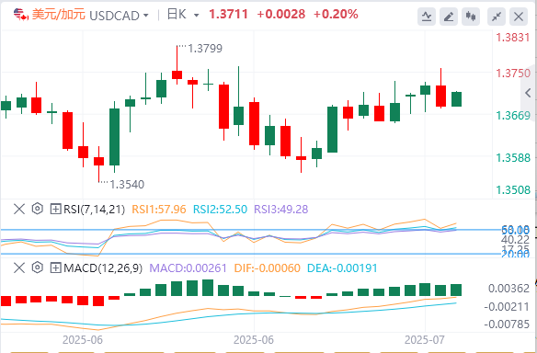The image size is (537, 353).
Task: Click the +0.20% change percentage
Action: pos(336,15)
